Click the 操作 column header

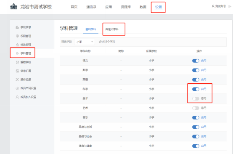click(x=199, y=51)
